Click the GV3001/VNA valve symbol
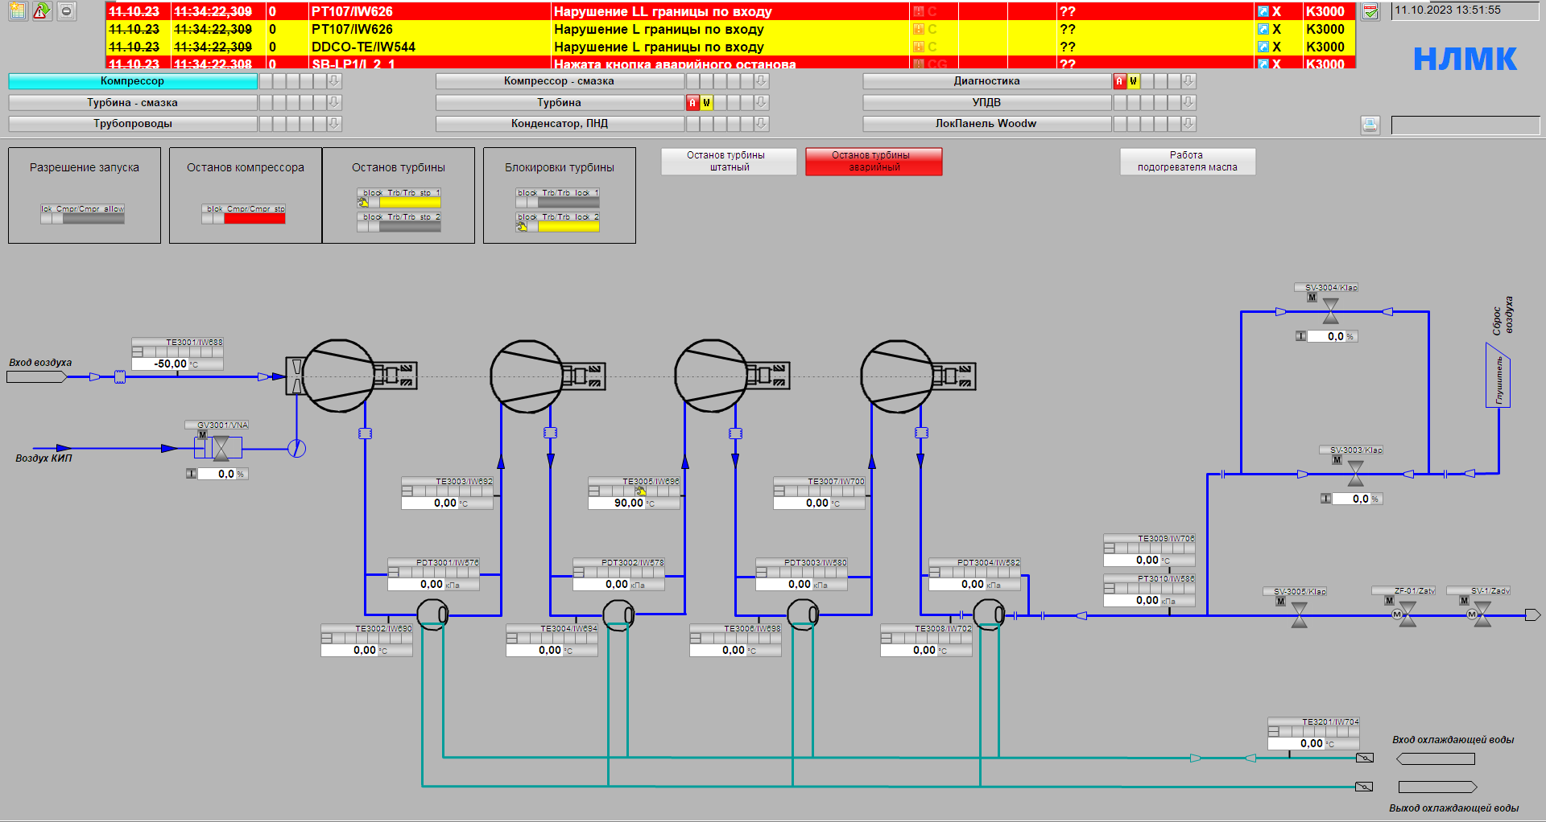Screen dimensions: 1546x822 (220, 448)
